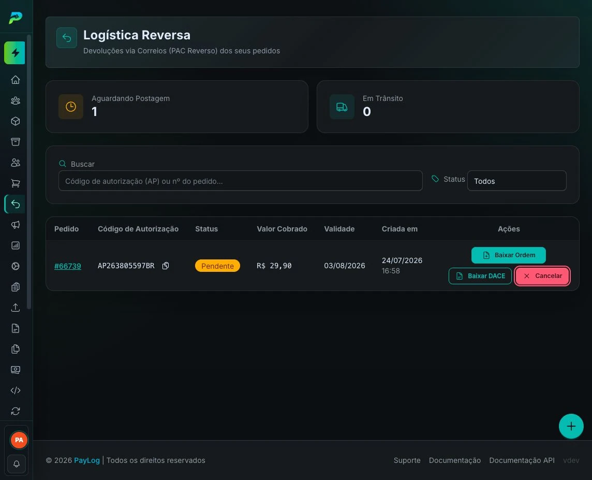Click the Baixar DACE button
The width and height of the screenshot is (592, 480).
480,276
